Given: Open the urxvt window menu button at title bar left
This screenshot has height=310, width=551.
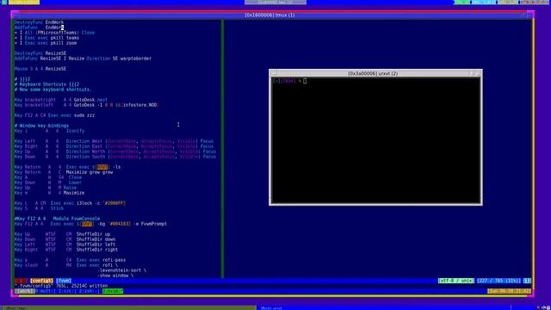Looking at the screenshot, I should 274,73.
